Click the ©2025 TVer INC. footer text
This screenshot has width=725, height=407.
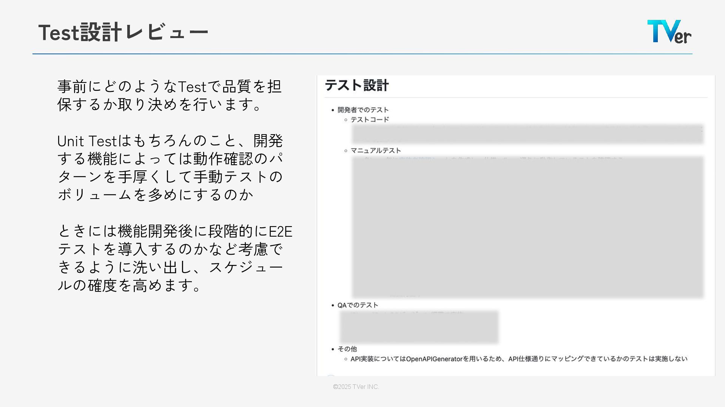[356, 387]
